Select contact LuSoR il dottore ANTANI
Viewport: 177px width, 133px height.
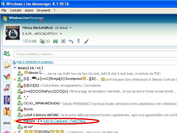pos(41,115)
